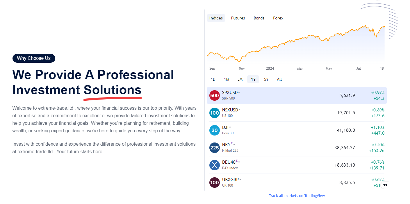Set chart range to 1M

click(x=227, y=79)
